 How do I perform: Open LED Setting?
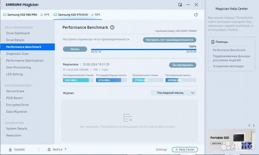[x=14, y=74]
